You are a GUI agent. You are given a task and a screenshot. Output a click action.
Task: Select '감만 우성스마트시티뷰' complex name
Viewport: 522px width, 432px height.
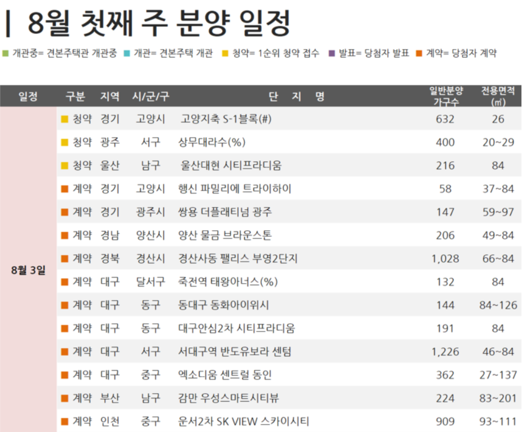point(229,398)
